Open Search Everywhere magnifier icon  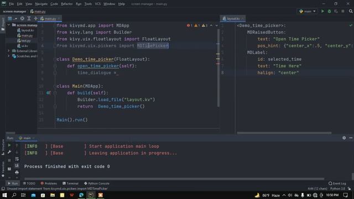pos(351,11)
